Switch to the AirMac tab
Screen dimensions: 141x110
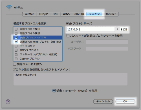coord(29,14)
